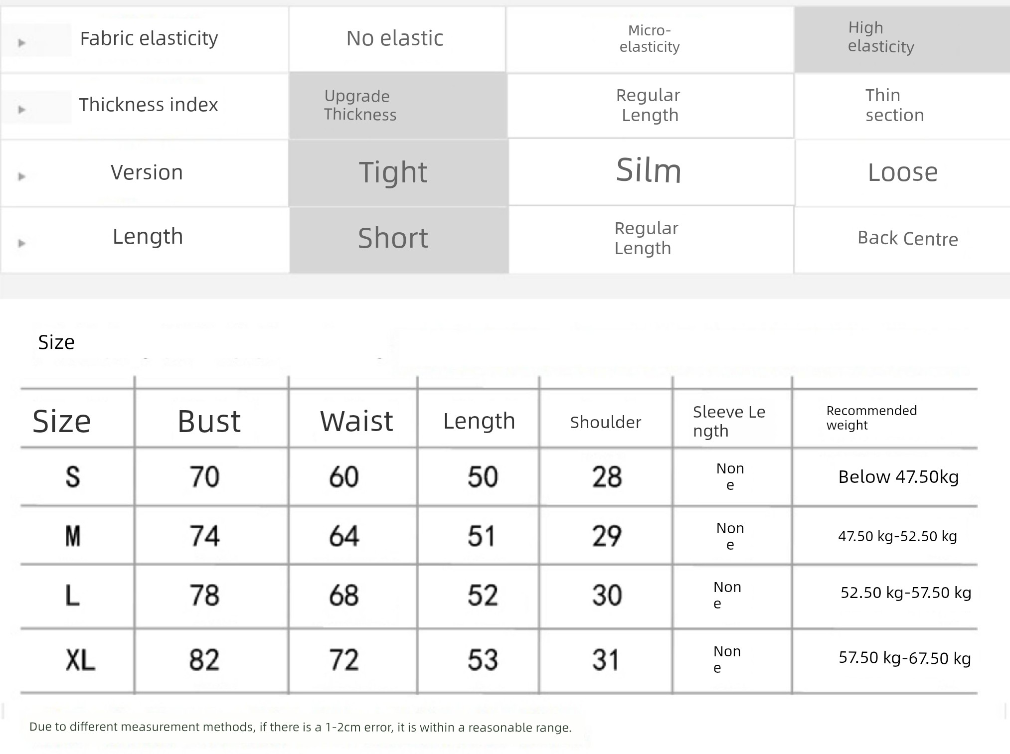Click the Recommended weight column header
The image size is (1010, 754).
[871, 418]
